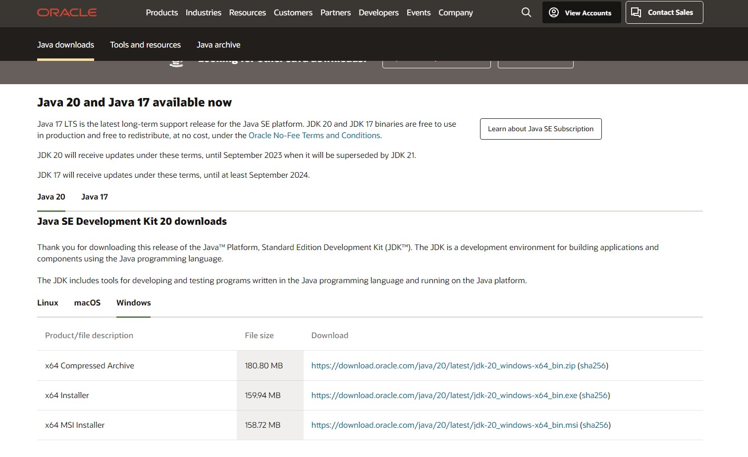This screenshot has height=457, width=748.
Task: Download the jdk-20 windows x64 exe link
Action: coord(444,395)
